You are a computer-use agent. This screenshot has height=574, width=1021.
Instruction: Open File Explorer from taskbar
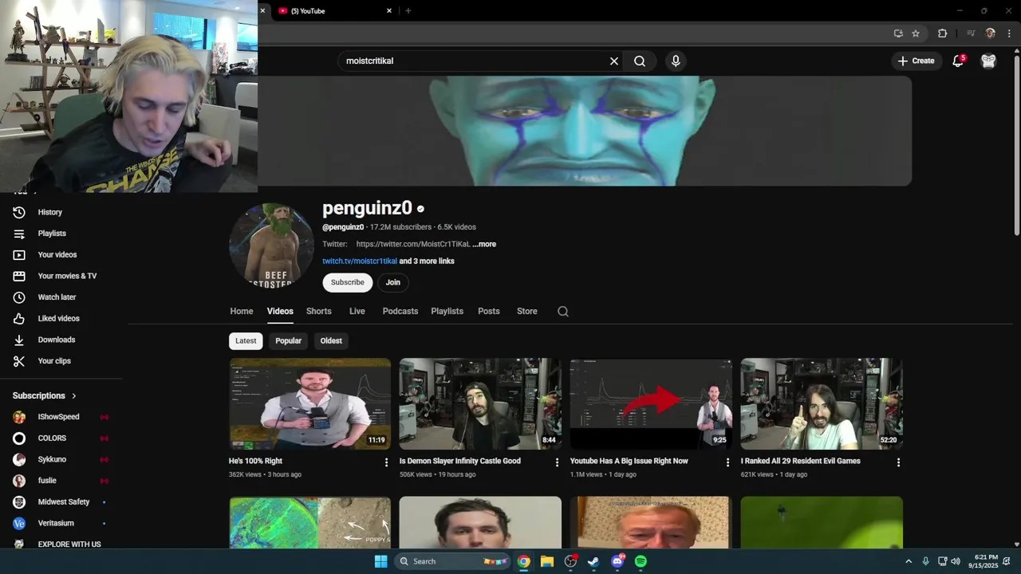point(547,561)
